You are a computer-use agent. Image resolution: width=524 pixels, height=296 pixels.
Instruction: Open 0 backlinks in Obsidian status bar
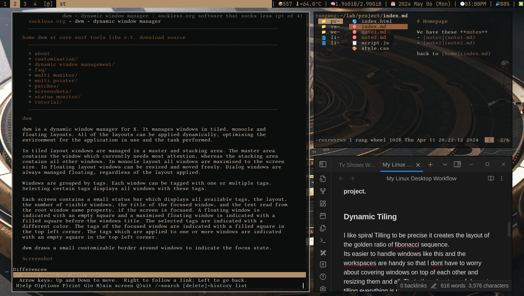[413, 286]
